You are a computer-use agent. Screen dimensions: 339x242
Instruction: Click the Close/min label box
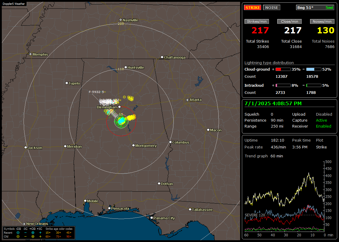pyautogui.click(x=290, y=21)
